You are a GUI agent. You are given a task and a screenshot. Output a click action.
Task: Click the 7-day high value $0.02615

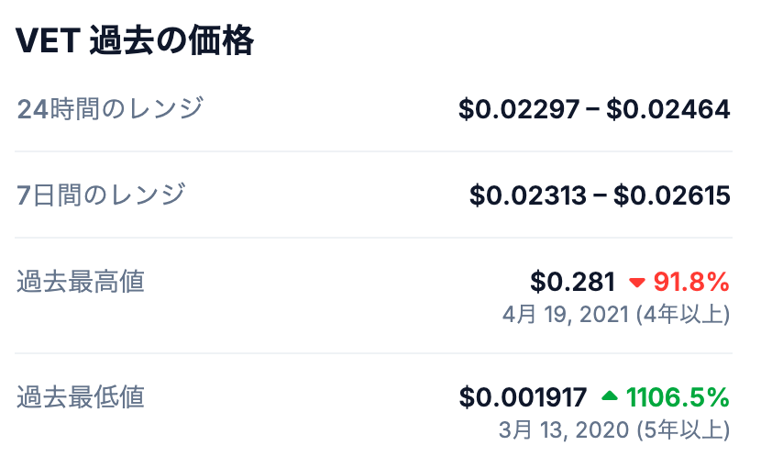pyautogui.click(x=672, y=195)
